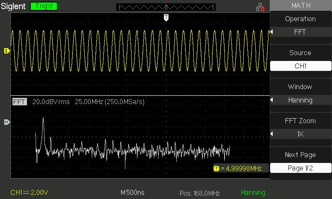Click the waveform memory position bar at top
Image resolution: width=332 pixels, height=199 pixels.
[x=166, y=7]
